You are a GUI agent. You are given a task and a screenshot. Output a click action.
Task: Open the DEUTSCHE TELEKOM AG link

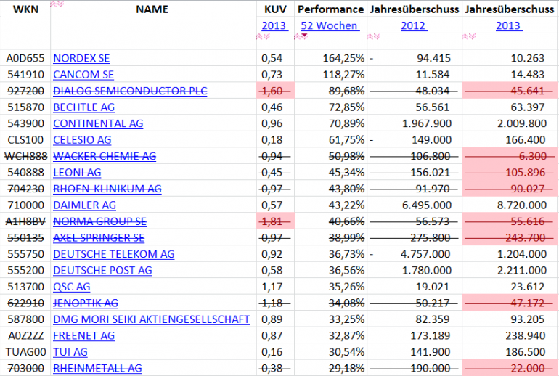click(x=114, y=254)
